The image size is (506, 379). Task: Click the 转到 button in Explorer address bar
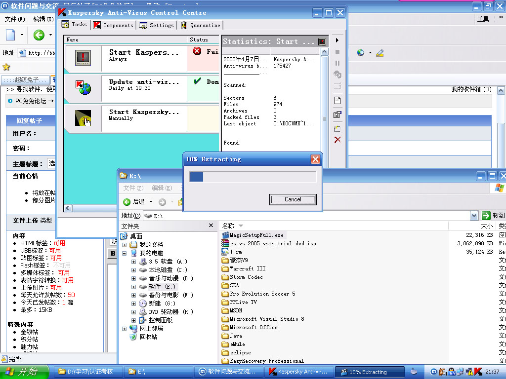tap(494, 215)
